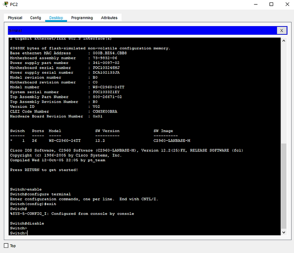Viewport: 294px width, 253px height.
Task: Close the PC2 window
Action: point(287,4)
